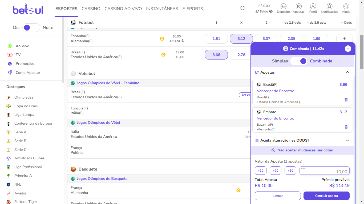This screenshot has width=364, height=204.
Task: Collapse the bet slip with chevron
Action: [348, 49]
